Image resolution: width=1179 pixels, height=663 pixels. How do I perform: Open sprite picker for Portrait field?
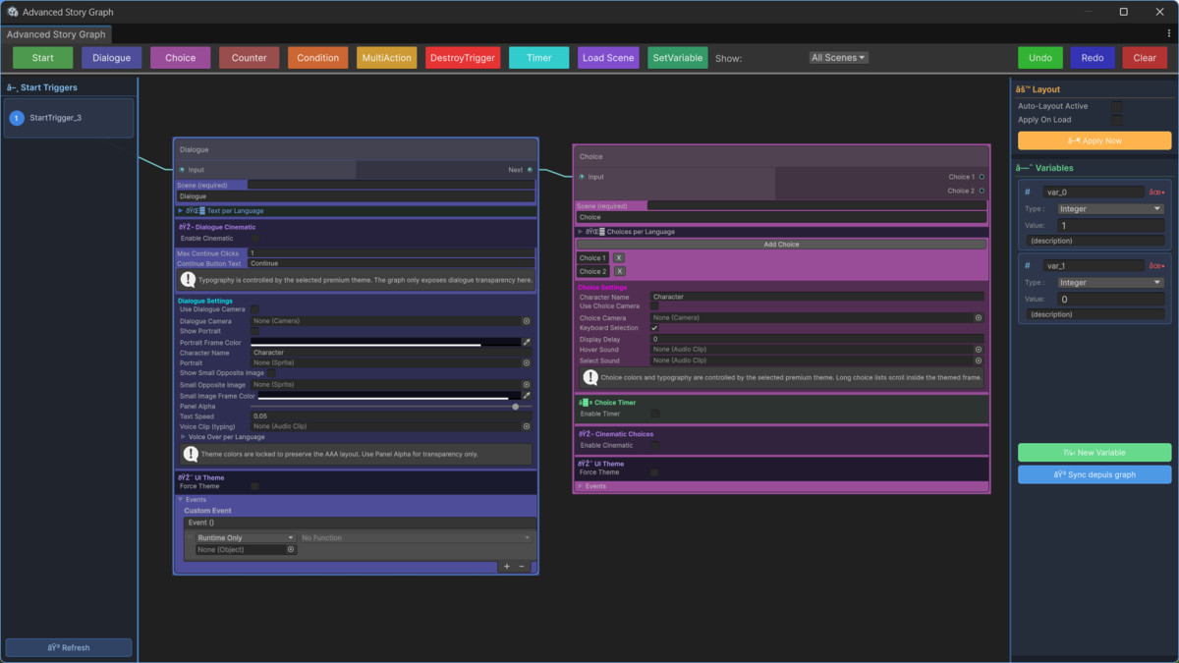526,362
